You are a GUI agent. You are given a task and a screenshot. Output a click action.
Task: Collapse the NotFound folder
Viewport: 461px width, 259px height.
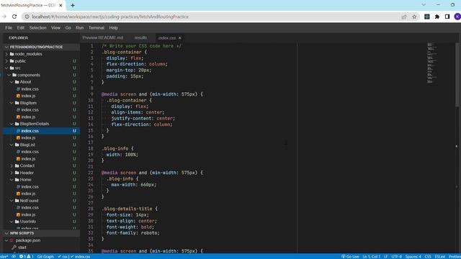[12, 201]
